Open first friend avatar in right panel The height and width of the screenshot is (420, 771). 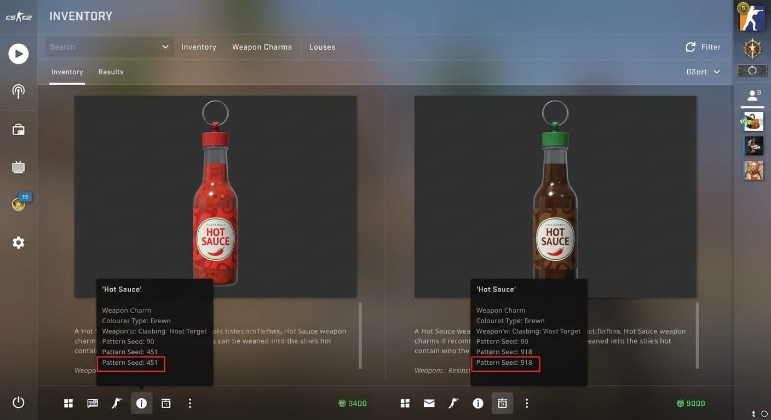point(753,121)
